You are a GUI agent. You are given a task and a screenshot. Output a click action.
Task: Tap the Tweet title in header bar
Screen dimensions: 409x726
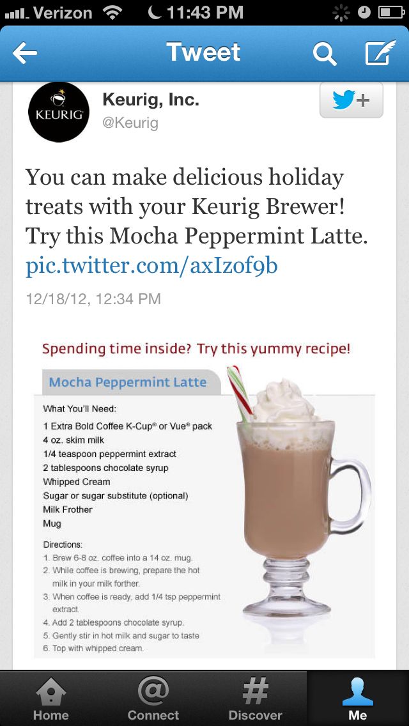click(x=203, y=51)
